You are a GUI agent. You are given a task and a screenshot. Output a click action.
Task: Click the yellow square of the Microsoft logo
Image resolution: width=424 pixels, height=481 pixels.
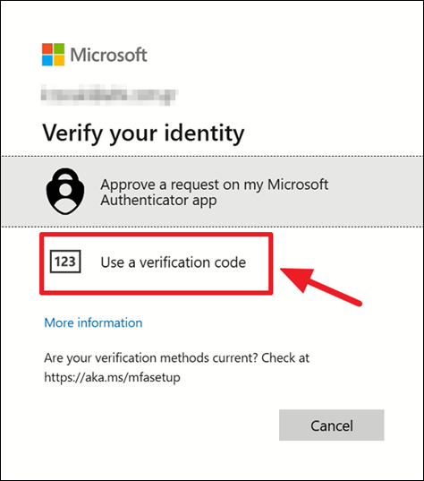click(59, 60)
